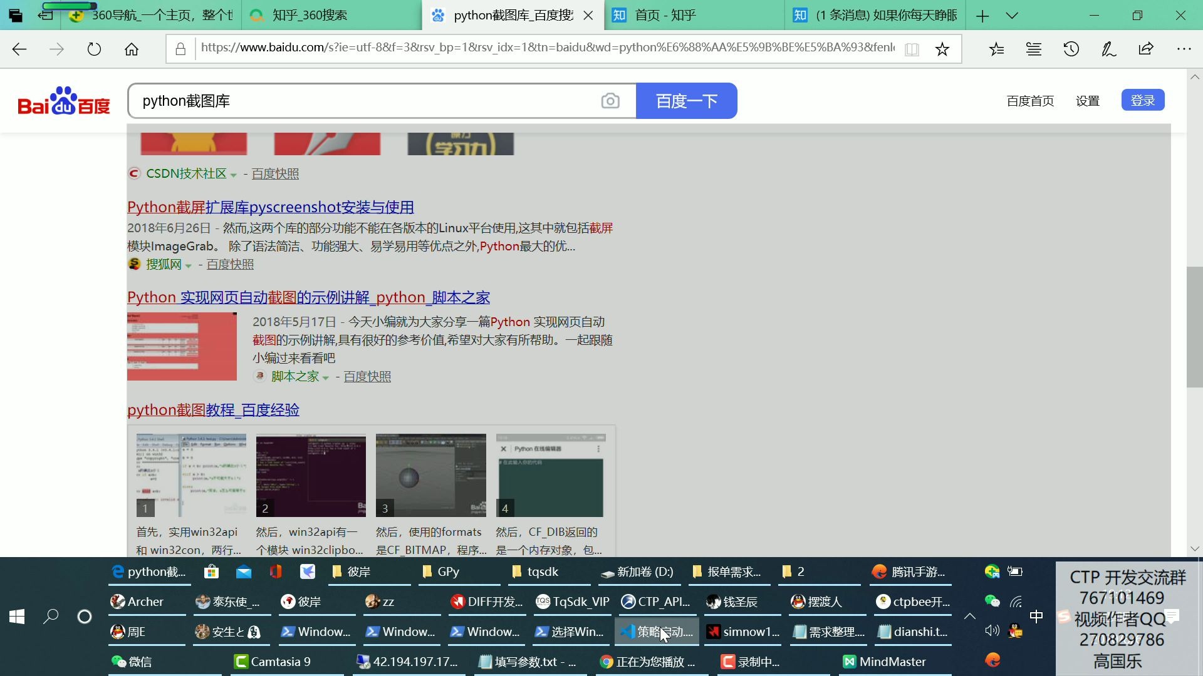Viewport: 1203px width, 676px height.
Task: Open step 4 CF_DIB tutorial thumbnail
Action: coord(551,475)
